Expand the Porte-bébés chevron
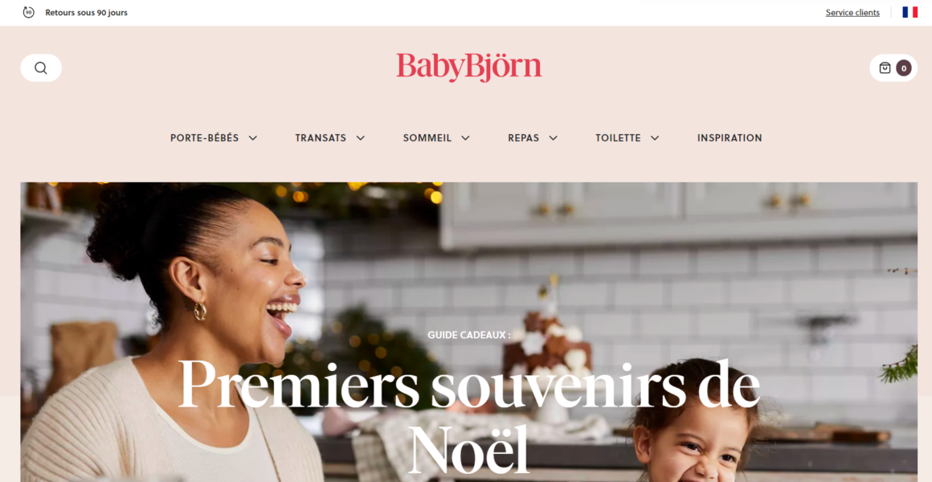The width and height of the screenshot is (932, 482). pyautogui.click(x=252, y=138)
